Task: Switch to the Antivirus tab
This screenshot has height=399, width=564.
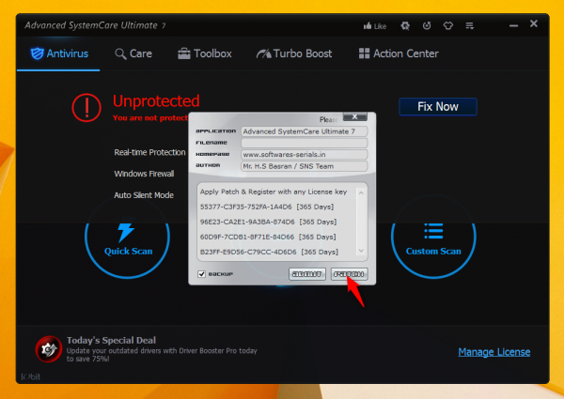Action: (59, 54)
